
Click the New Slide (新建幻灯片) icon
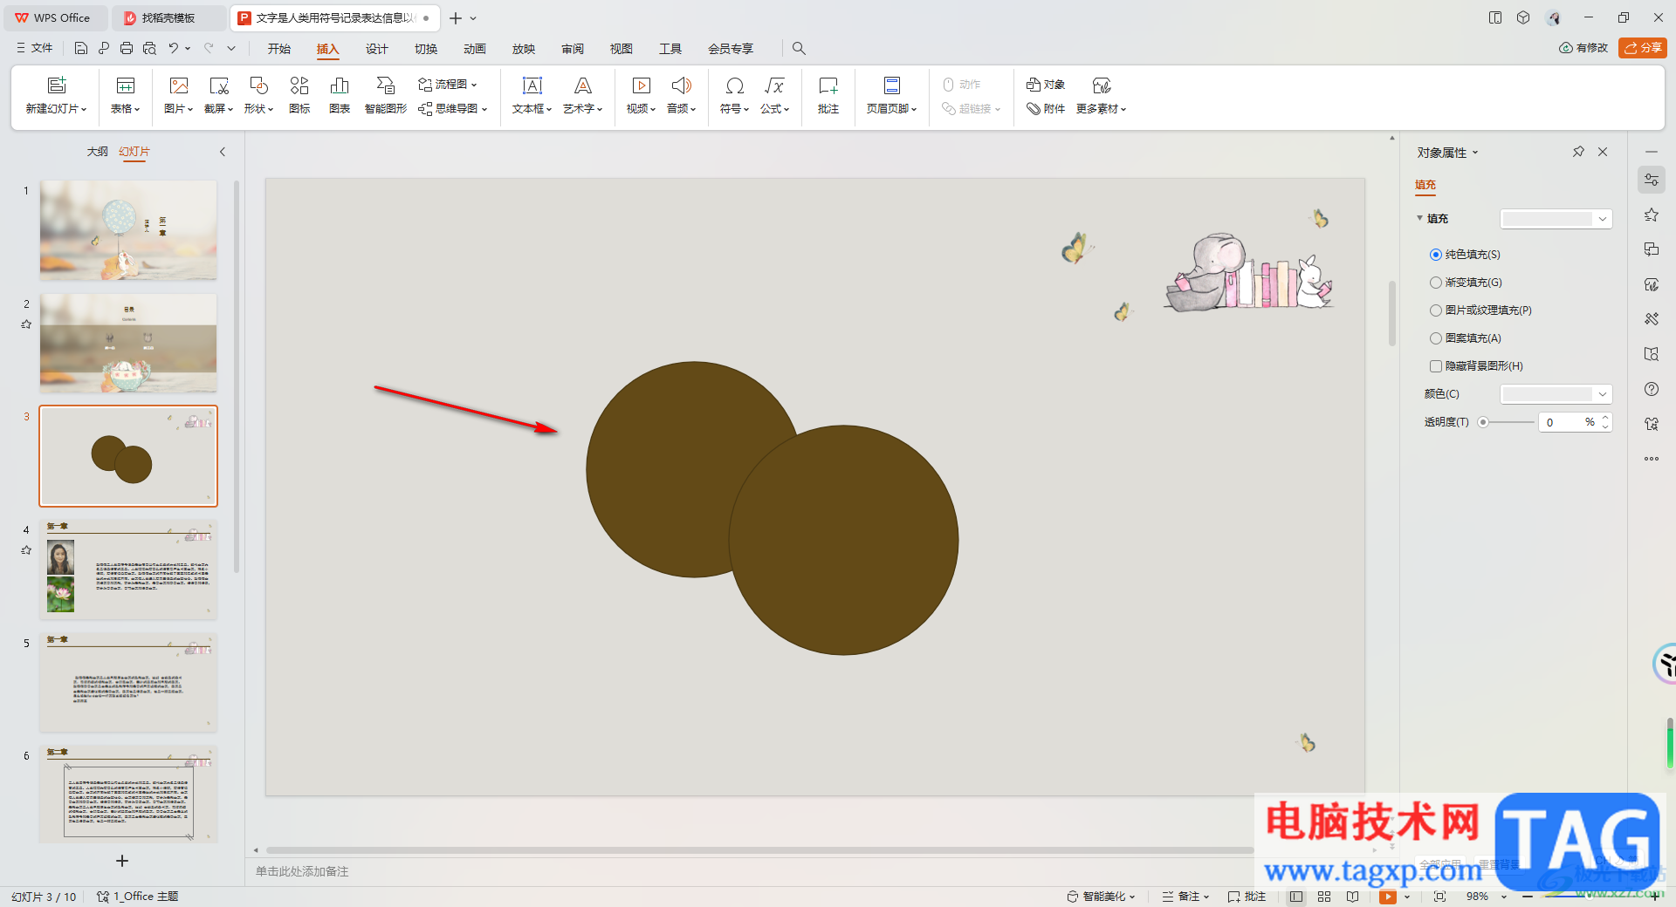[57, 85]
